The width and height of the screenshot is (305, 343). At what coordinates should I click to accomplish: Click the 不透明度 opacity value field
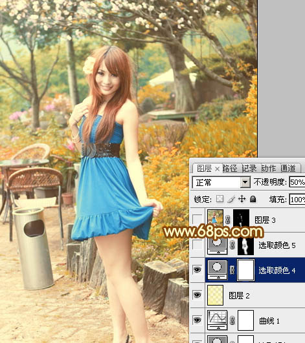[297, 182]
